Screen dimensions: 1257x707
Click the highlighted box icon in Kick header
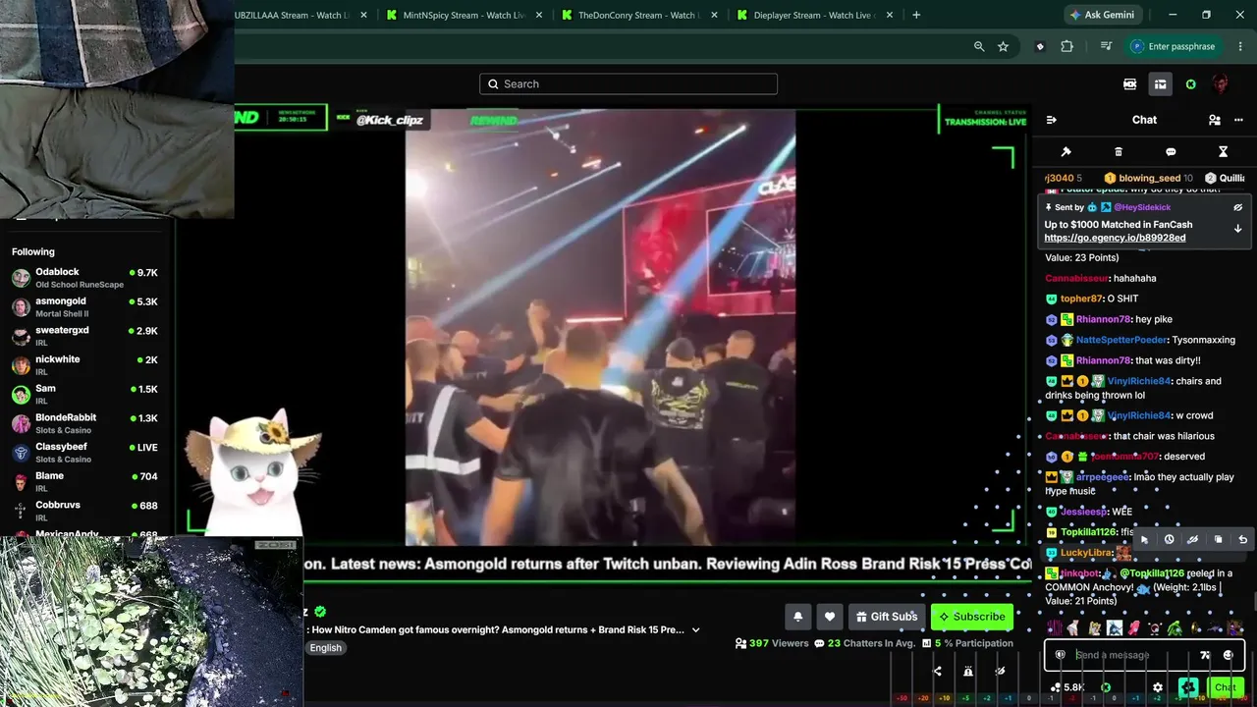click(1160, 84)
